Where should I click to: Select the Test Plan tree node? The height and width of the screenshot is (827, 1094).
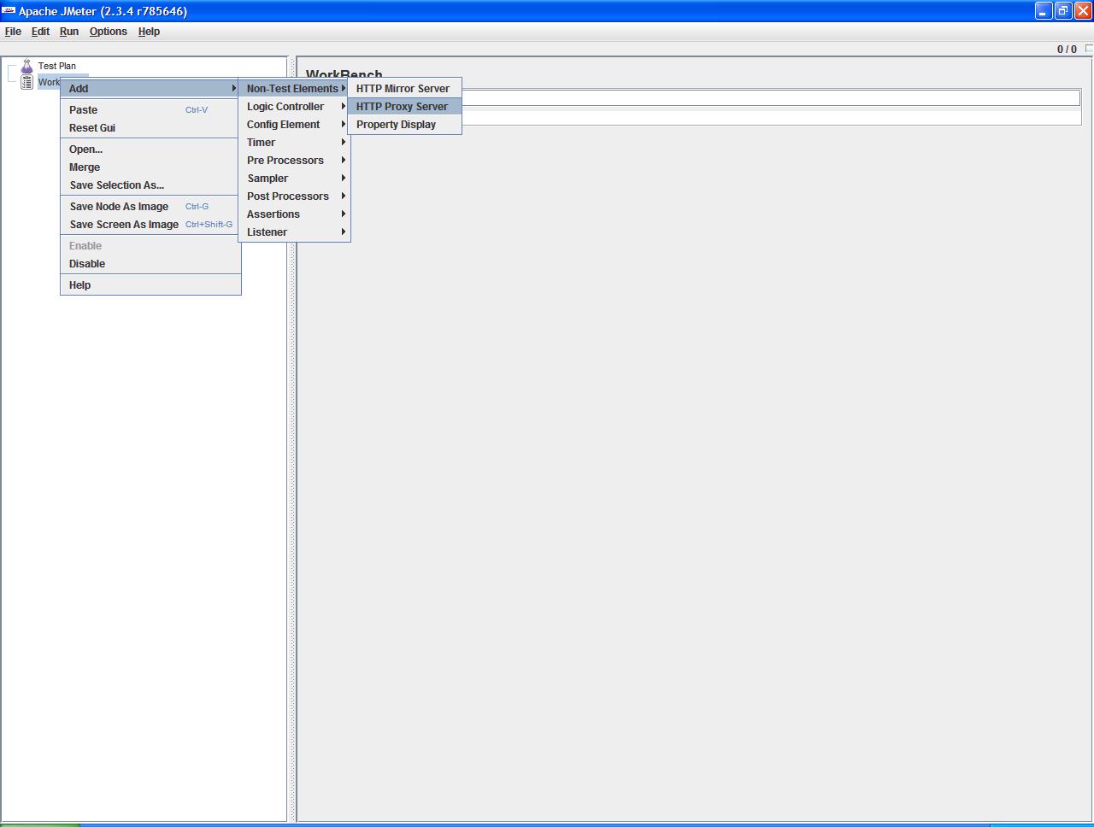[x=56, y=66]
